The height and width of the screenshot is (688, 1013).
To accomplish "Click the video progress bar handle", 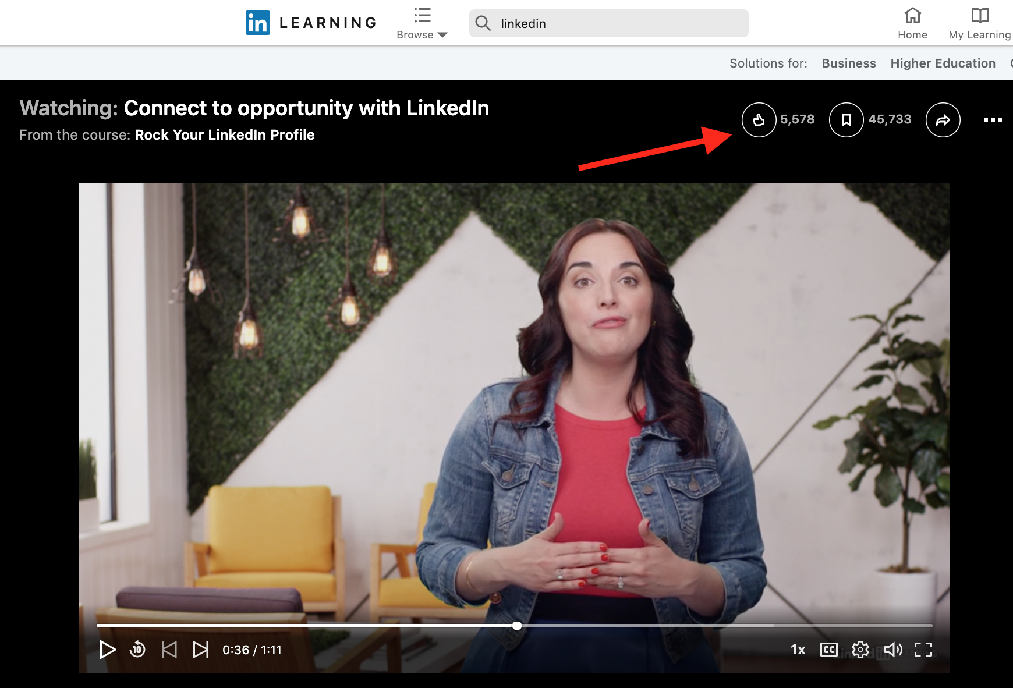I will [x=517, y=626].
